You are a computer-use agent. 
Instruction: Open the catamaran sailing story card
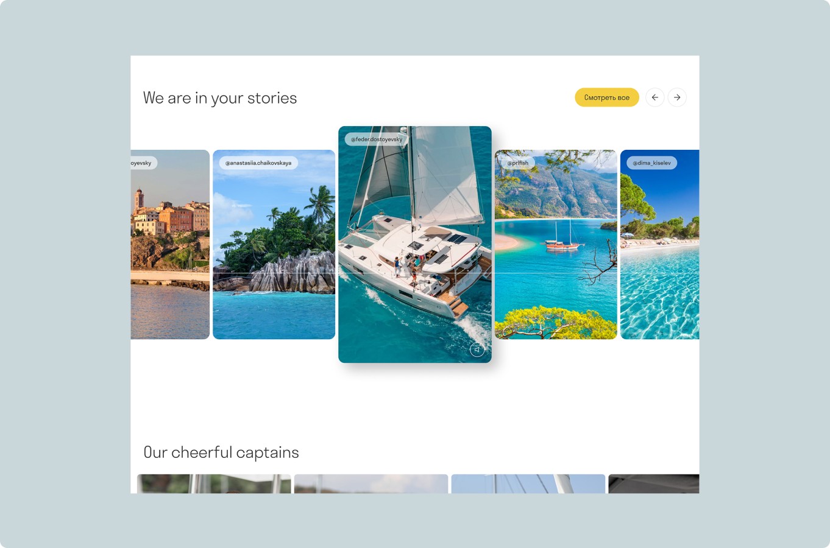(x=415, y=244)
